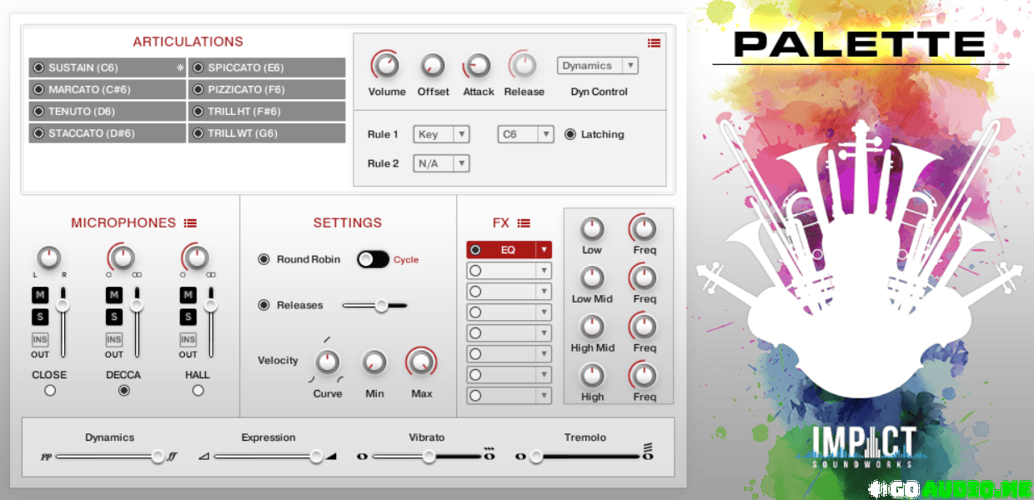Enable the Latching radio button

pos(570,134)
